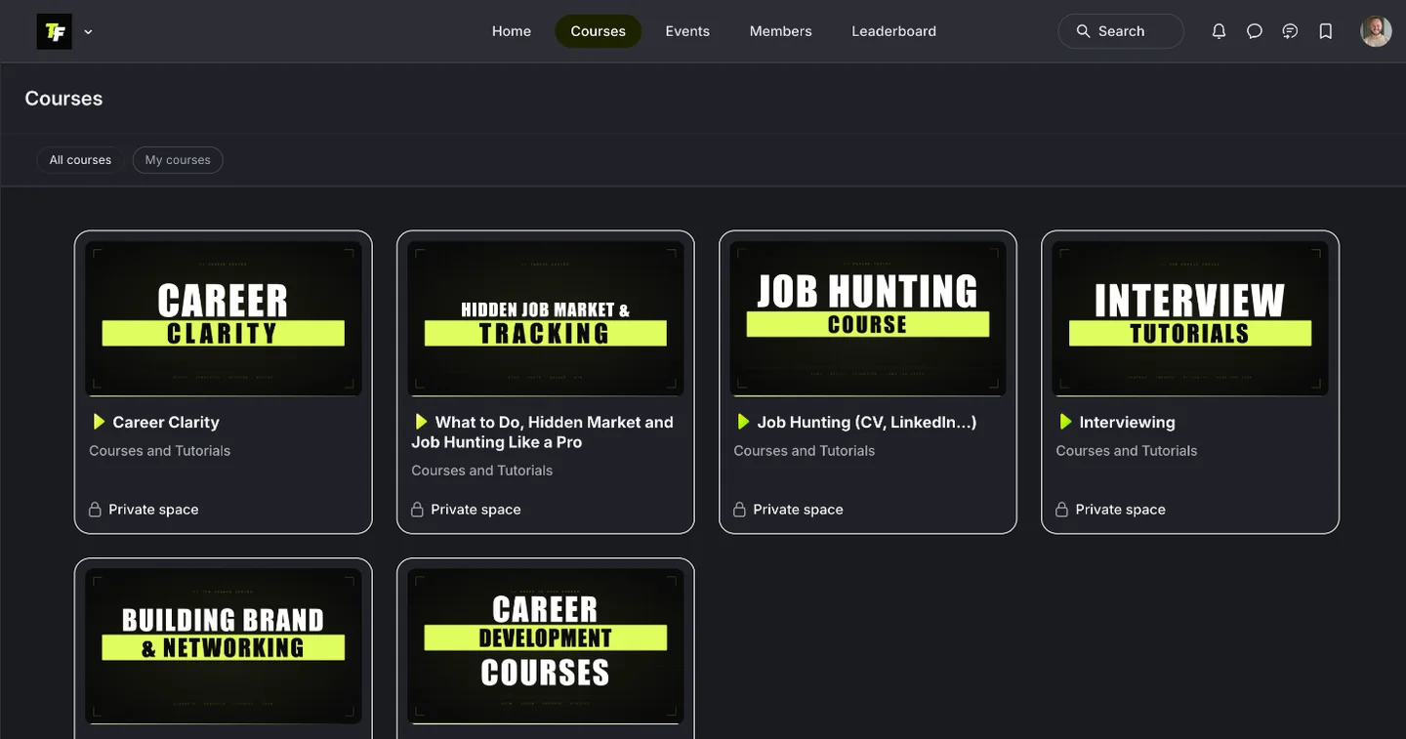The width and height of the screenshot is (1406, 739).
Task: Open the Leaderboard tab
Action: click(x=893, y=31)
